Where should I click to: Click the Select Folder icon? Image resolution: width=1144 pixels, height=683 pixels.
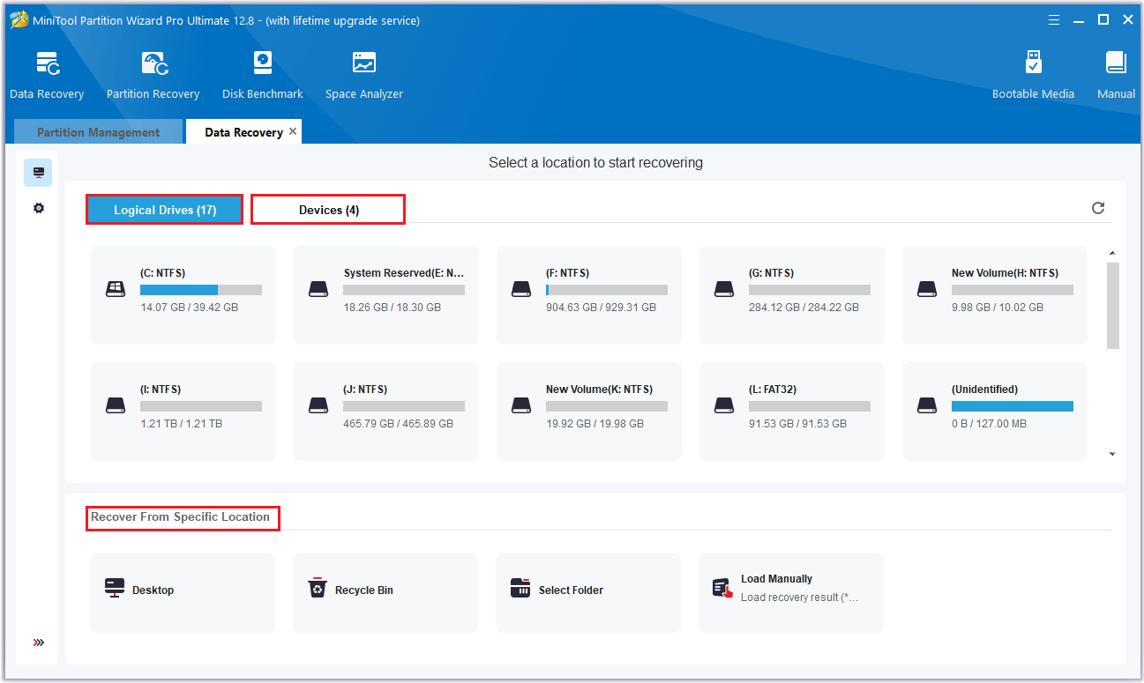click(x=520, y=589)
